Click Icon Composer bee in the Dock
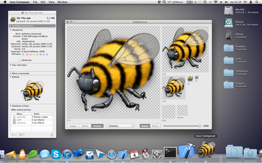The image size is (262, 163). [207, 150]
